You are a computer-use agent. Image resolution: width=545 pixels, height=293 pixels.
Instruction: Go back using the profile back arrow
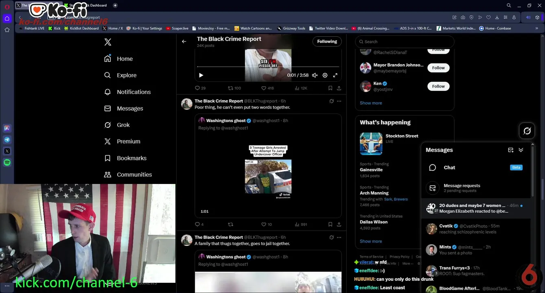(184, 42)
